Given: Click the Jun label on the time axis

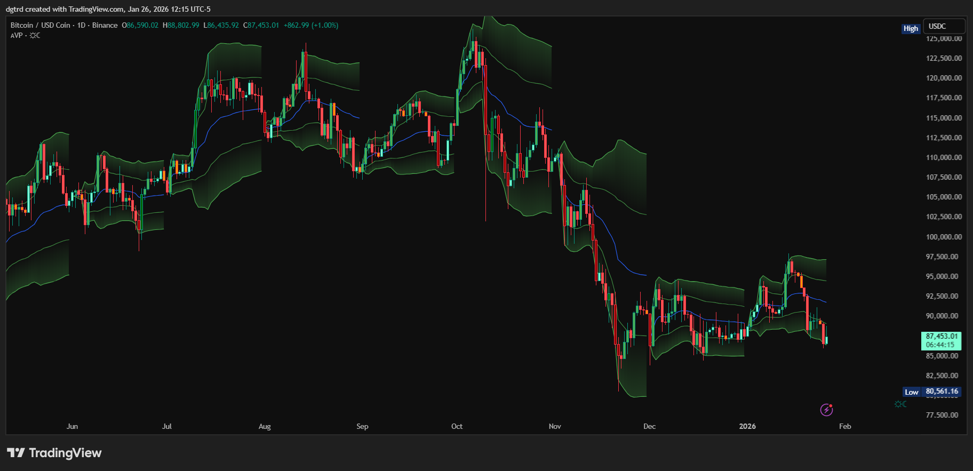Looking at the screenshot, I should point(72,426).
